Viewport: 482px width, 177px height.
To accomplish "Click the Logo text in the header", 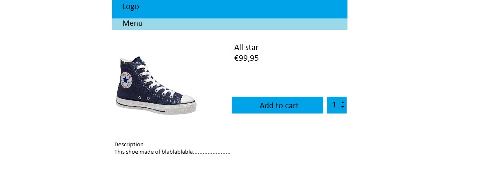I will click(130, 7).
